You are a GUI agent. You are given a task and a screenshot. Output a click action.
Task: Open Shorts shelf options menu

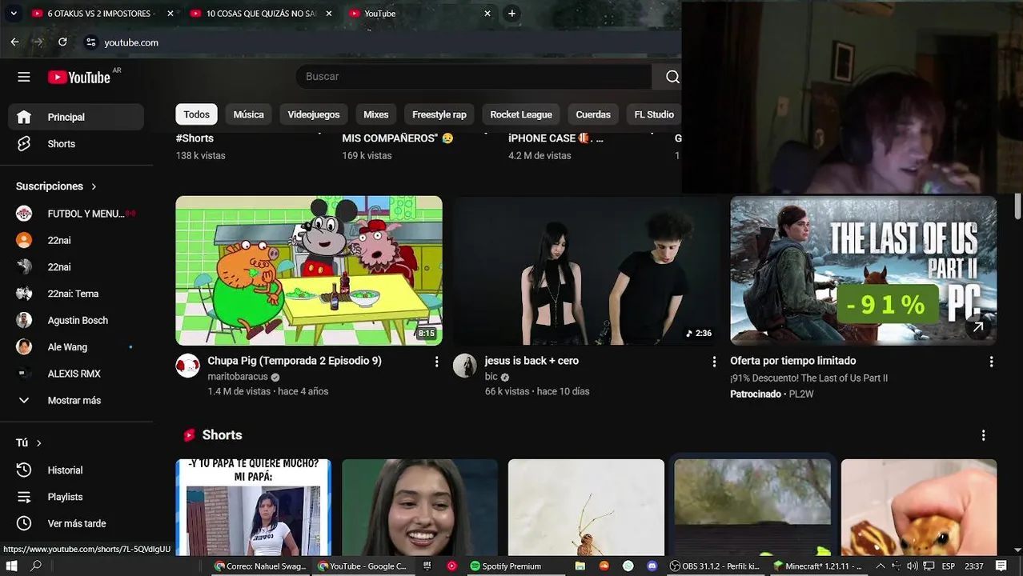(x=983, y=435)
